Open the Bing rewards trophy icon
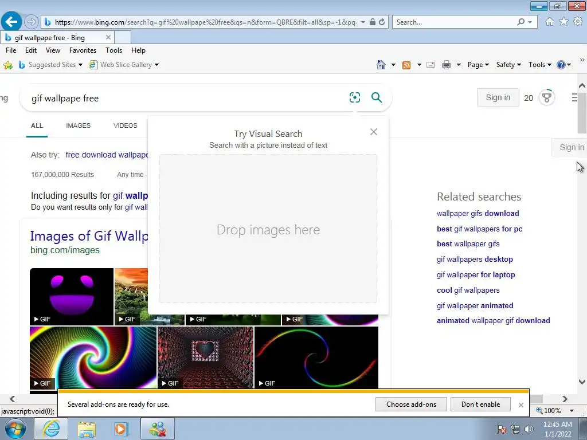The width and height of the screenshot is (587, 440). point(546,97)
